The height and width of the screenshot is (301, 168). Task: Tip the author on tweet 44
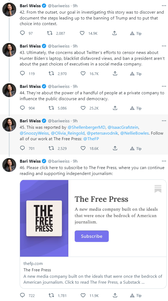[136, 108]
